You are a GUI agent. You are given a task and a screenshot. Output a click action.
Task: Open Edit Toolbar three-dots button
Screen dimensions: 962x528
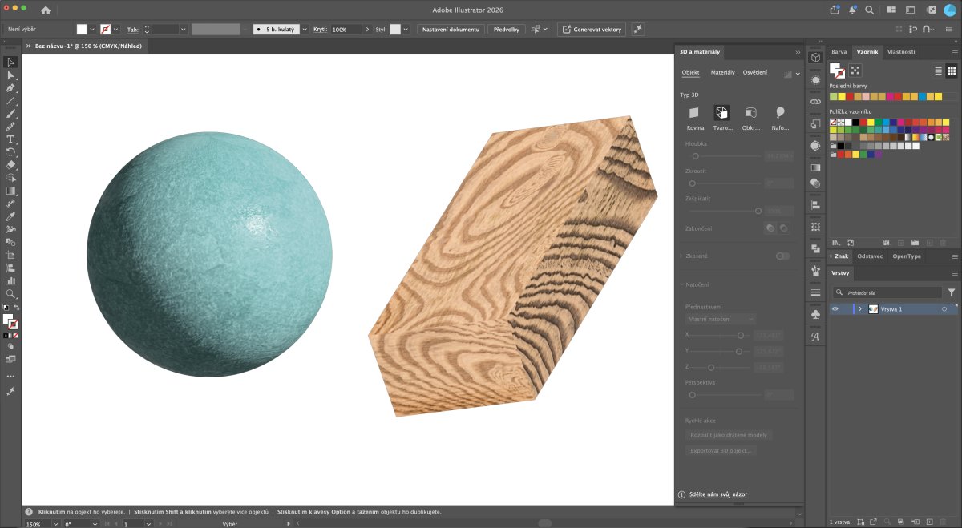coord(11,376)
